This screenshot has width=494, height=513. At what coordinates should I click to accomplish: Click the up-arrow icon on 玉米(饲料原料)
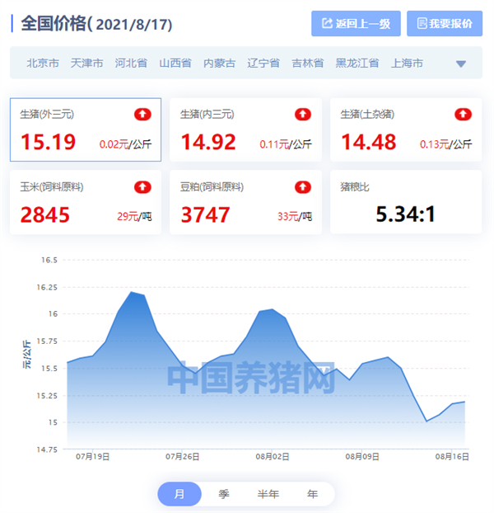(142, 187)
